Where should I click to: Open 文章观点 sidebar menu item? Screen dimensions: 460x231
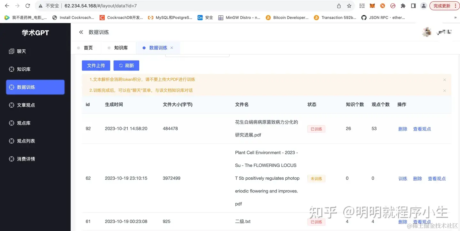(35, 105)
